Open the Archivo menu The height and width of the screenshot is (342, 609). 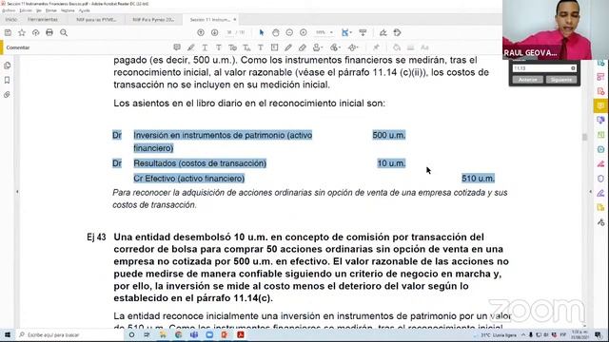click(x=9, y=10)
